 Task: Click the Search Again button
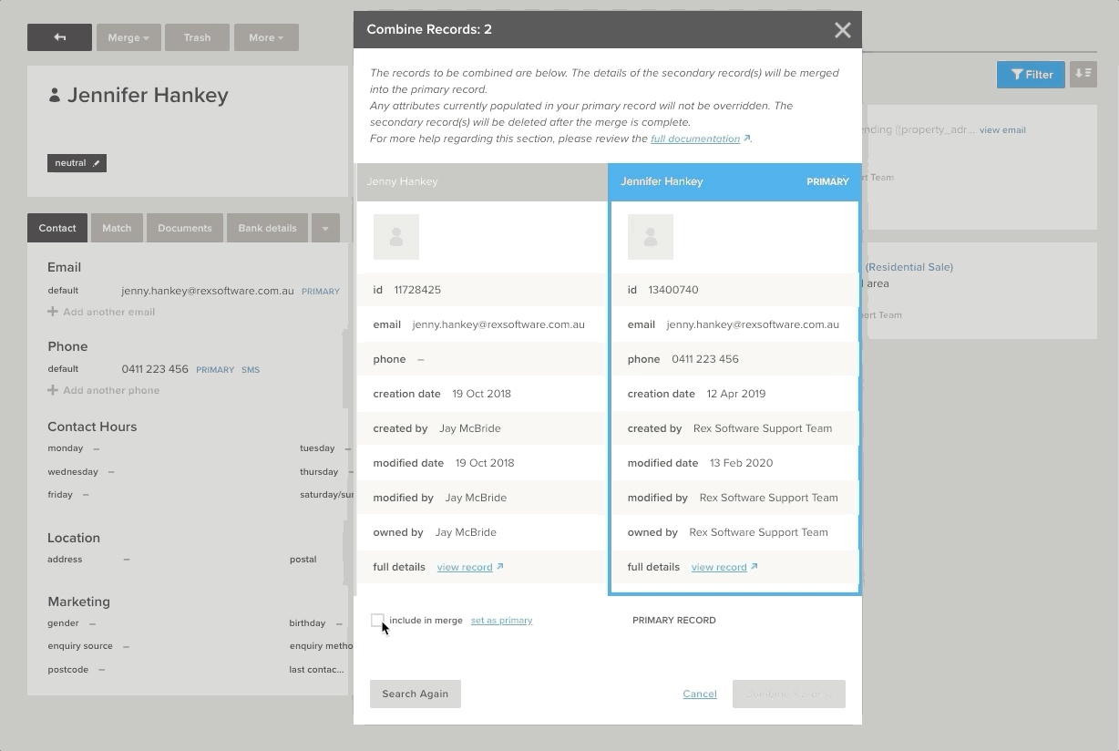click(415, 694)
